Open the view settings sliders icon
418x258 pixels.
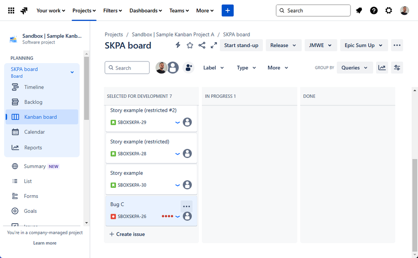tap(397, 68)
